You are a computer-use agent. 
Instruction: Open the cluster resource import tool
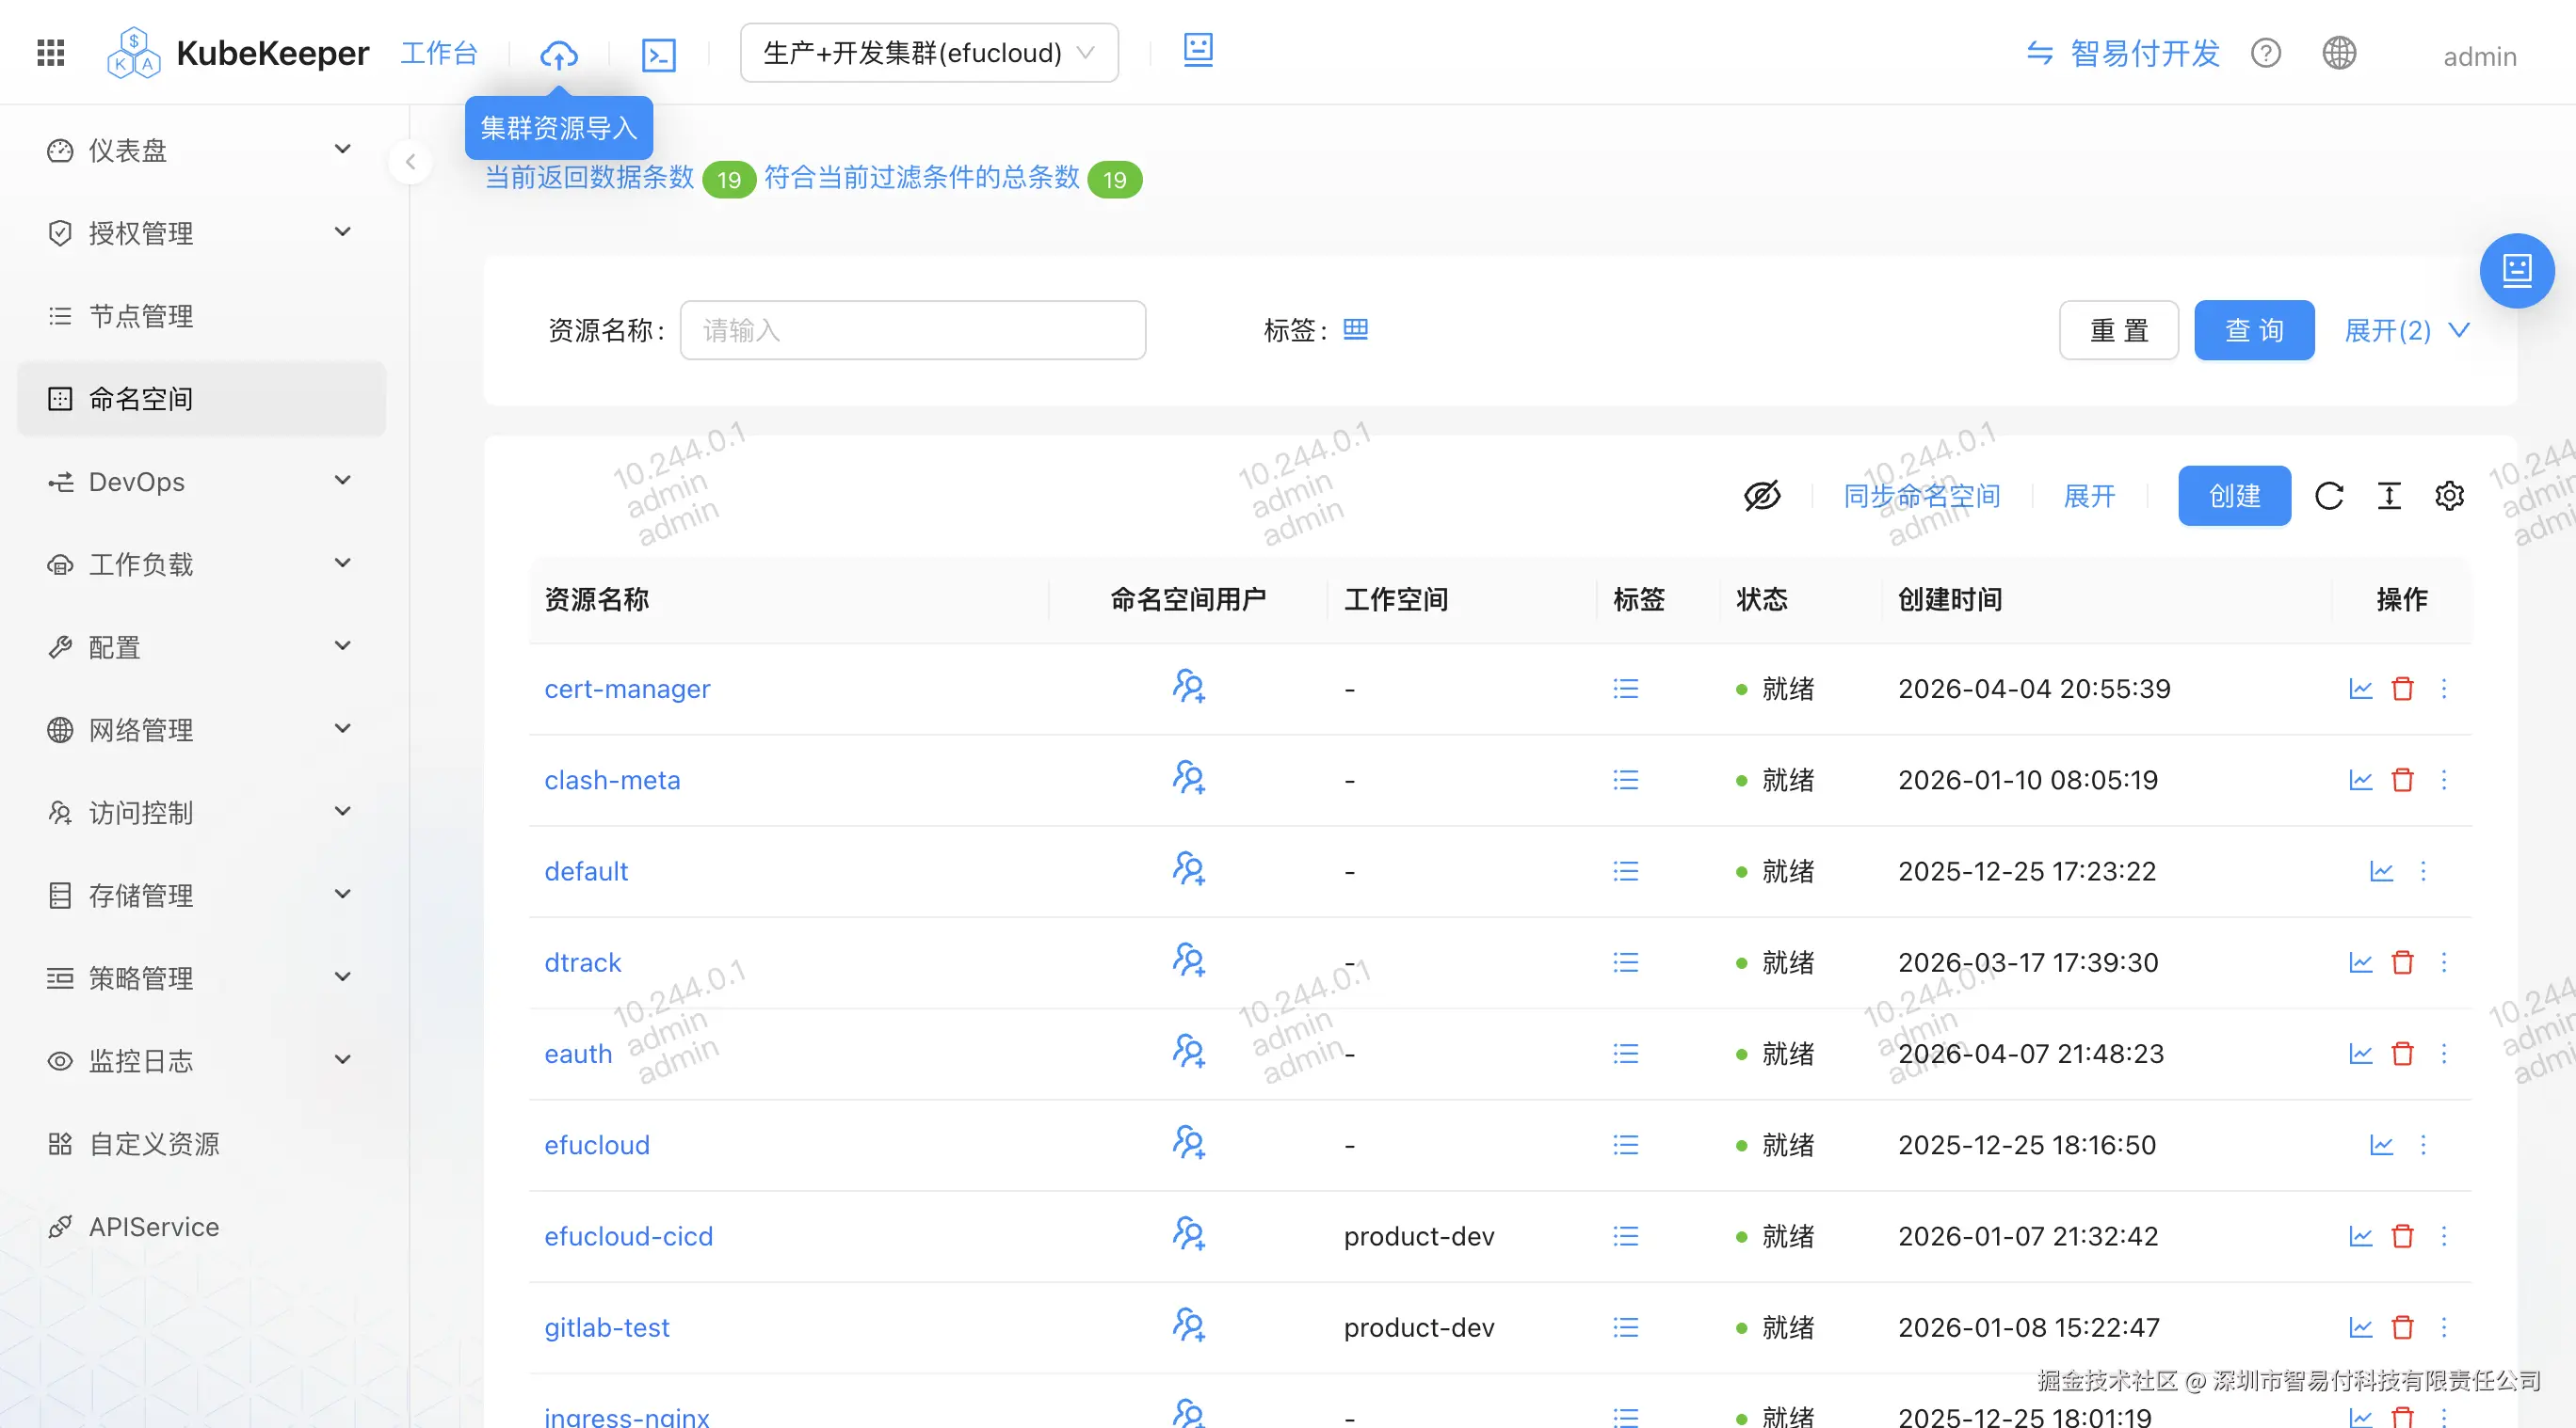[x=558, y=55]
